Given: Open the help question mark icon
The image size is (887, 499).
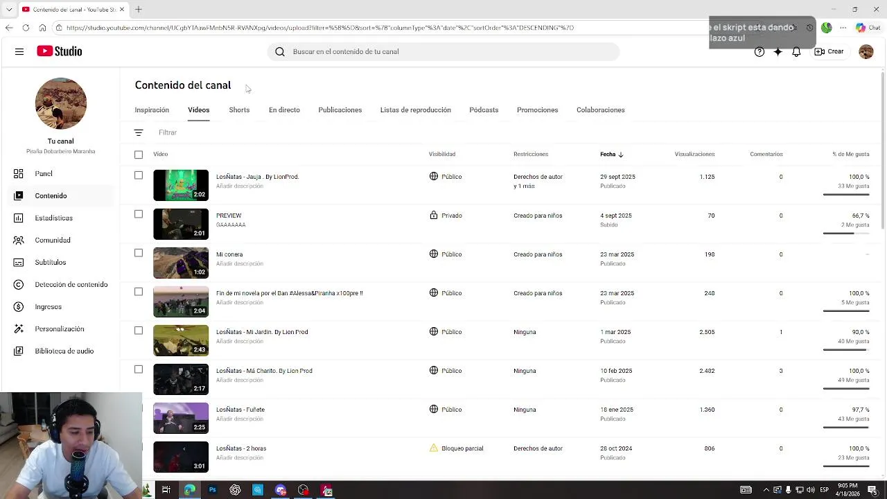Looking at the screenshot, I should 759,51.
